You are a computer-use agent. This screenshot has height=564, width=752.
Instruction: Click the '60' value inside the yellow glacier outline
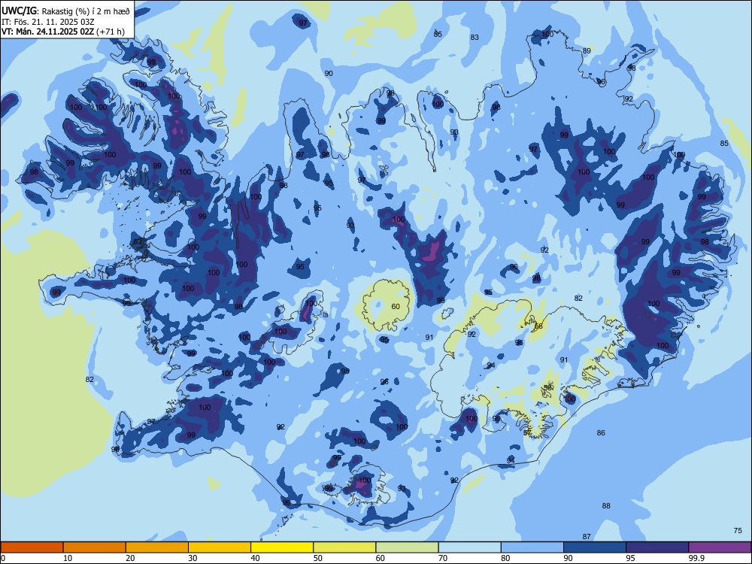pos(396,307)
